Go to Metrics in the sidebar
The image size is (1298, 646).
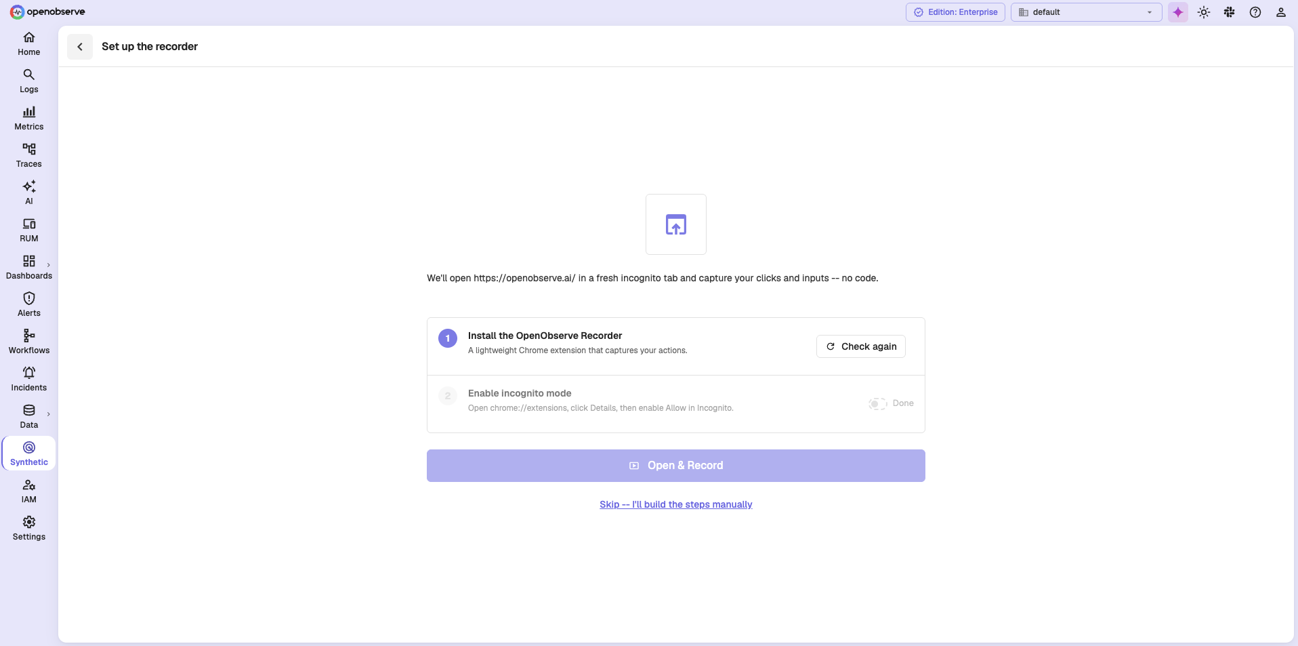pos(29,119)
